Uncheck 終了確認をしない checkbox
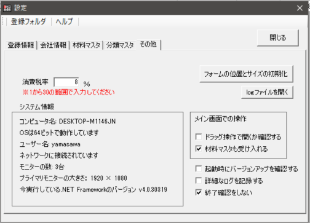Screen dimensions: 310x223 click(x=199, y=193)
